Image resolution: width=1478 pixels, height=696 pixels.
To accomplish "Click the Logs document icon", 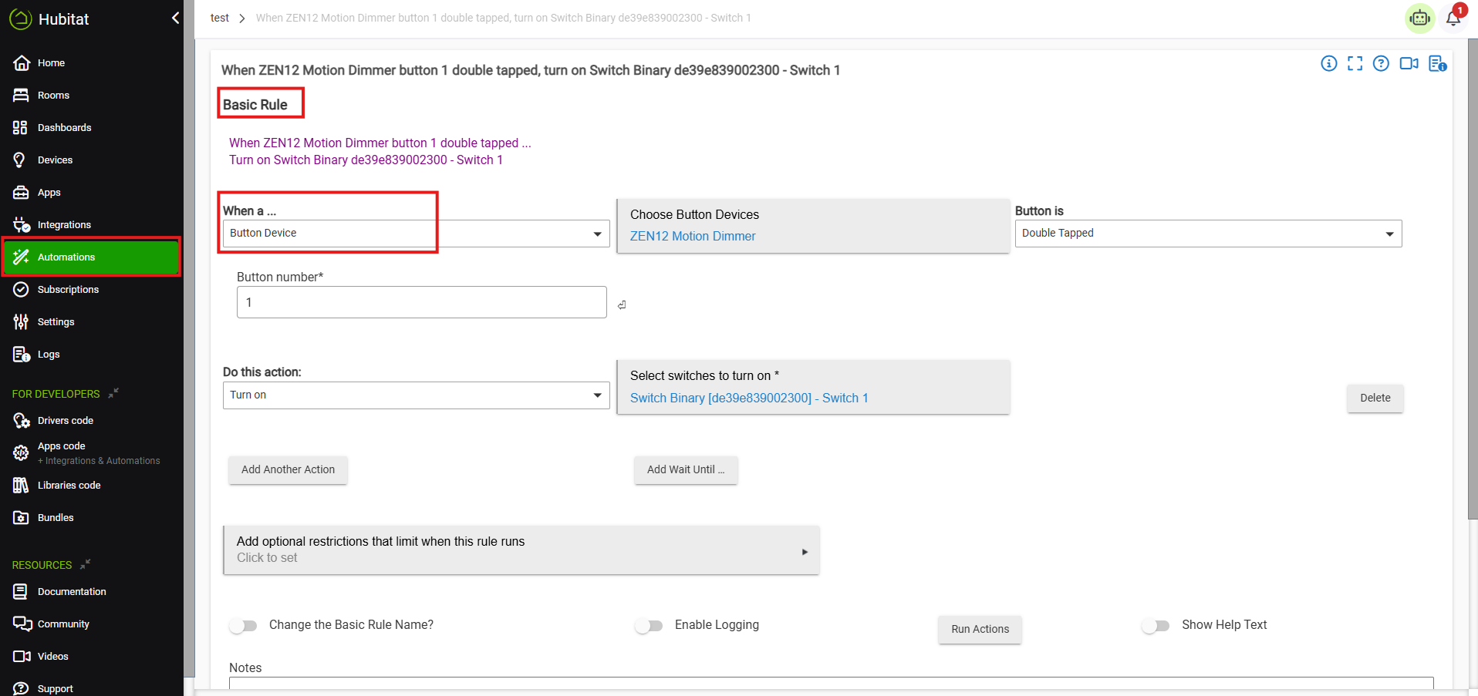I will pyautogui.click(x=22, y=354).
